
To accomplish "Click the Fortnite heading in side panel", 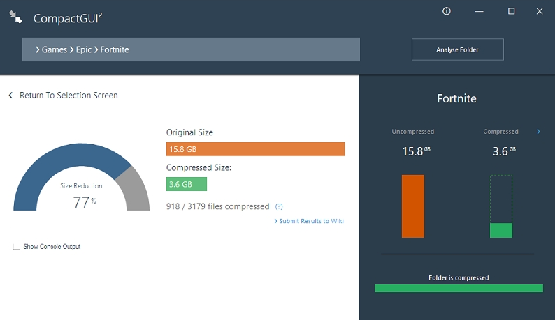I will (x=456, y=98).
